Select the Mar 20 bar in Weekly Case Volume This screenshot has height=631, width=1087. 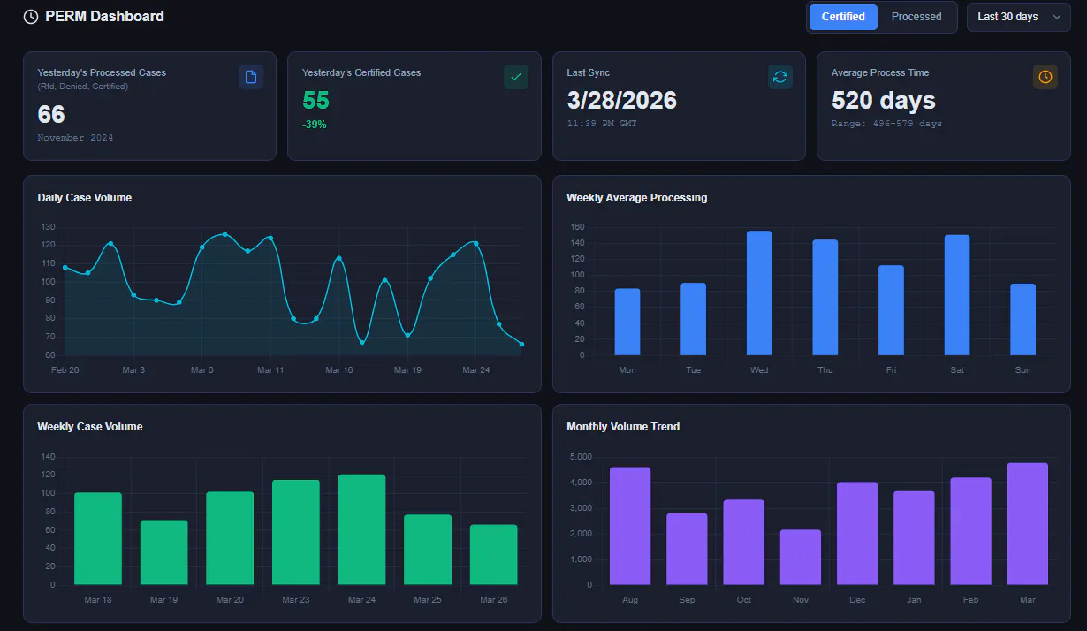point(230,538)
